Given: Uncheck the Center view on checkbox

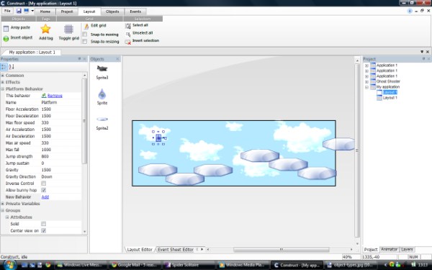Looking at the screenshot, I should pos(43,230).
